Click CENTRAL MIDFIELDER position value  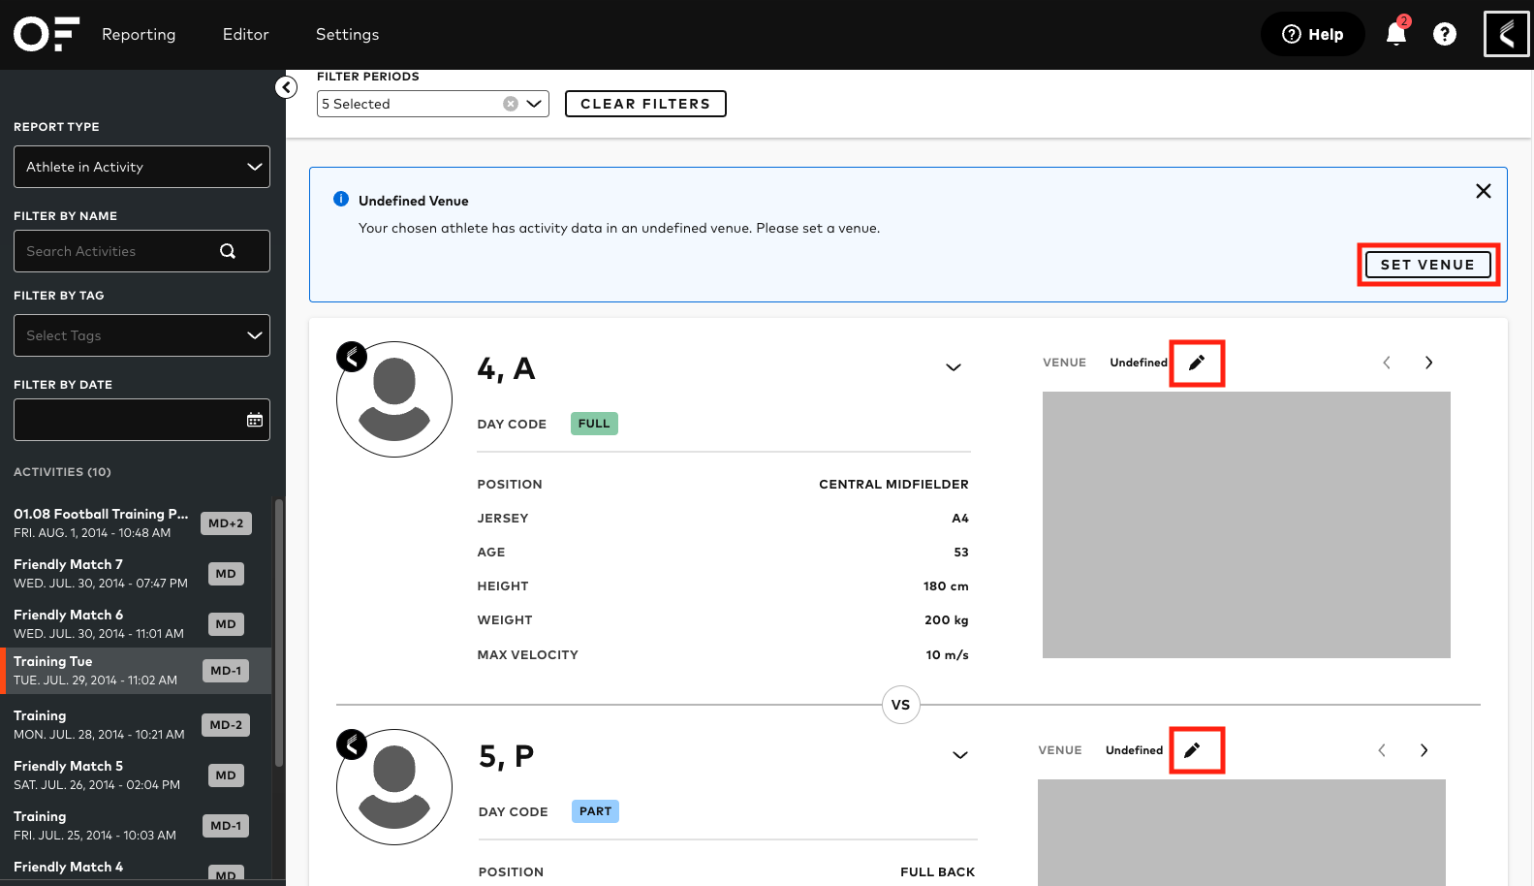(893, 485)
